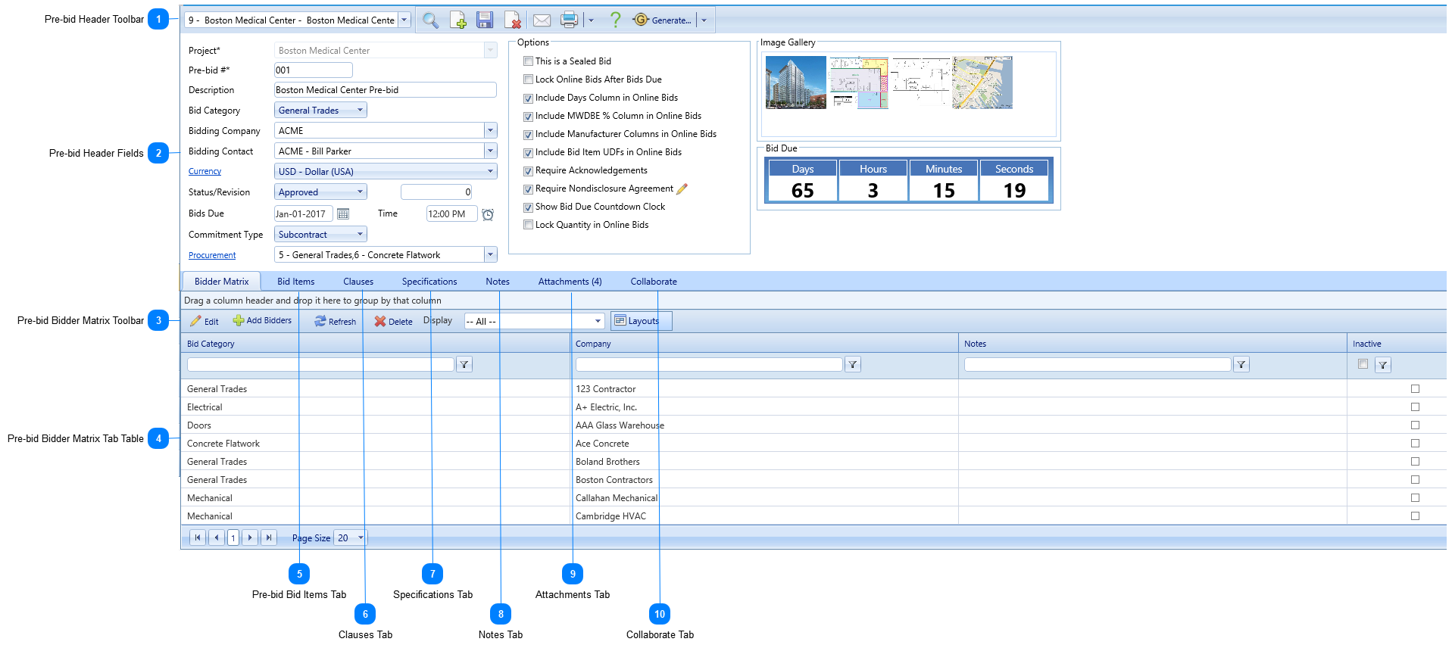The image size is (1452, 648).
Task: Expand the project selector dropdown in toolbar
Action: pyautogui.click(x=404, y=20)
